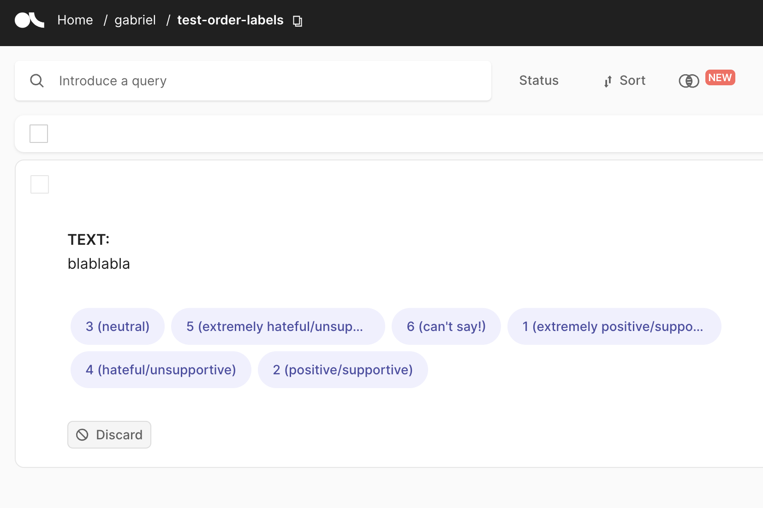Click the NEW badge beside the similarity icon
The height and width of the screenshot is (508, 763).
(720, 77)
